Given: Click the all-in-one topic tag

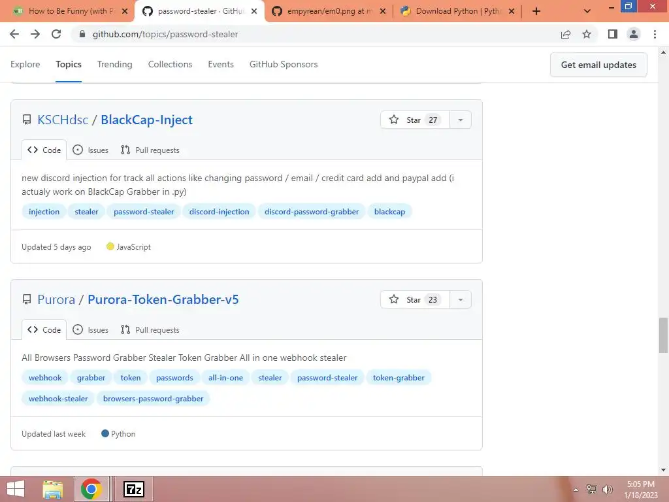Looking at the screenshot, I should click(225, 378).
